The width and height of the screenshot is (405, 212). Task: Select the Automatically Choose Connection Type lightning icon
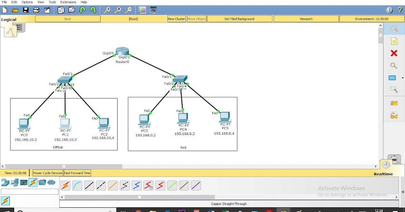(x=65, y=185)
